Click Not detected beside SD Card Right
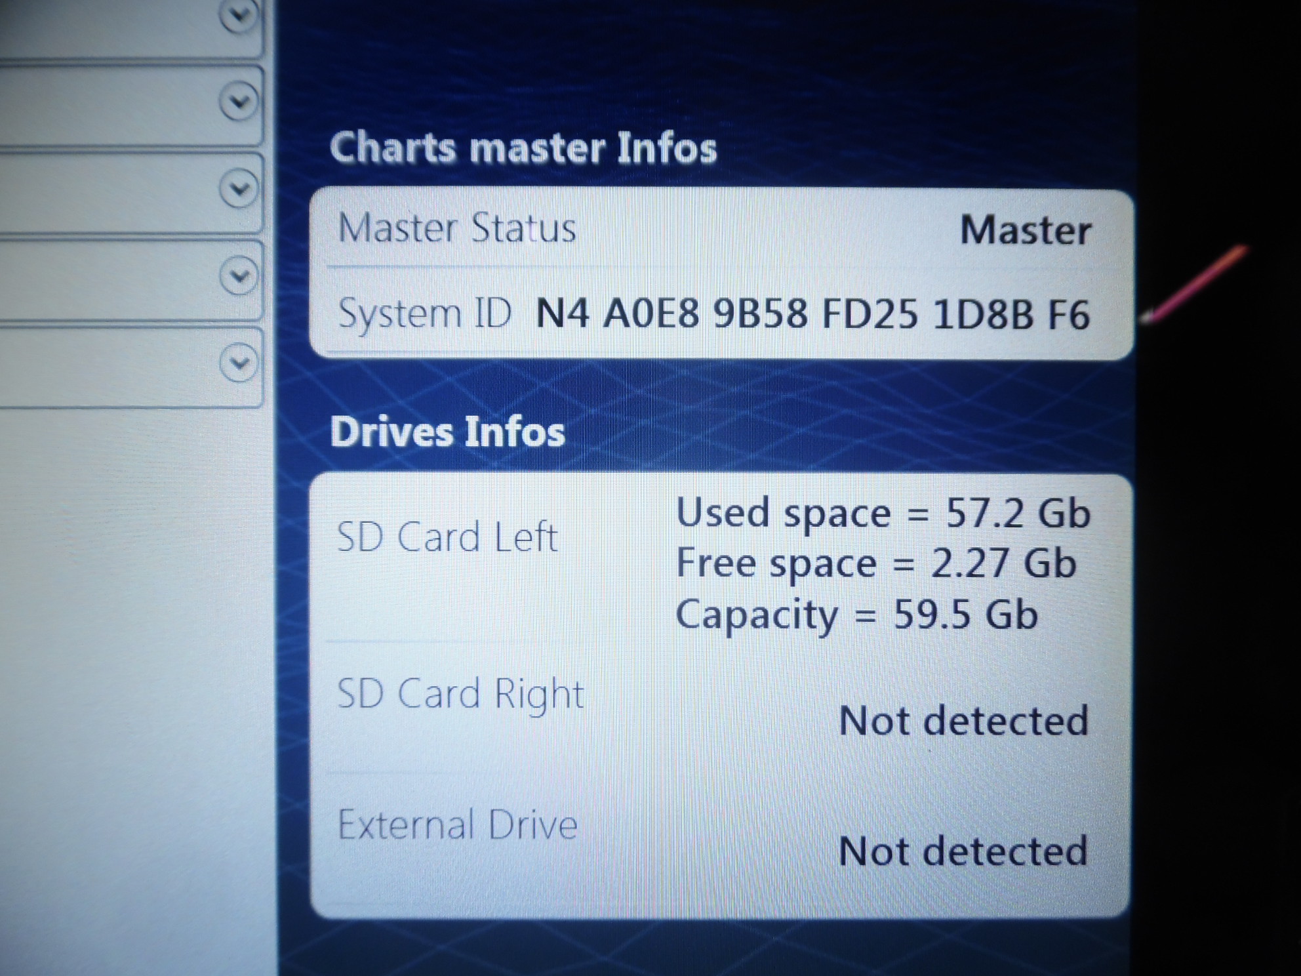Screen dimensions: 1301x976 [x=963, y=721]
